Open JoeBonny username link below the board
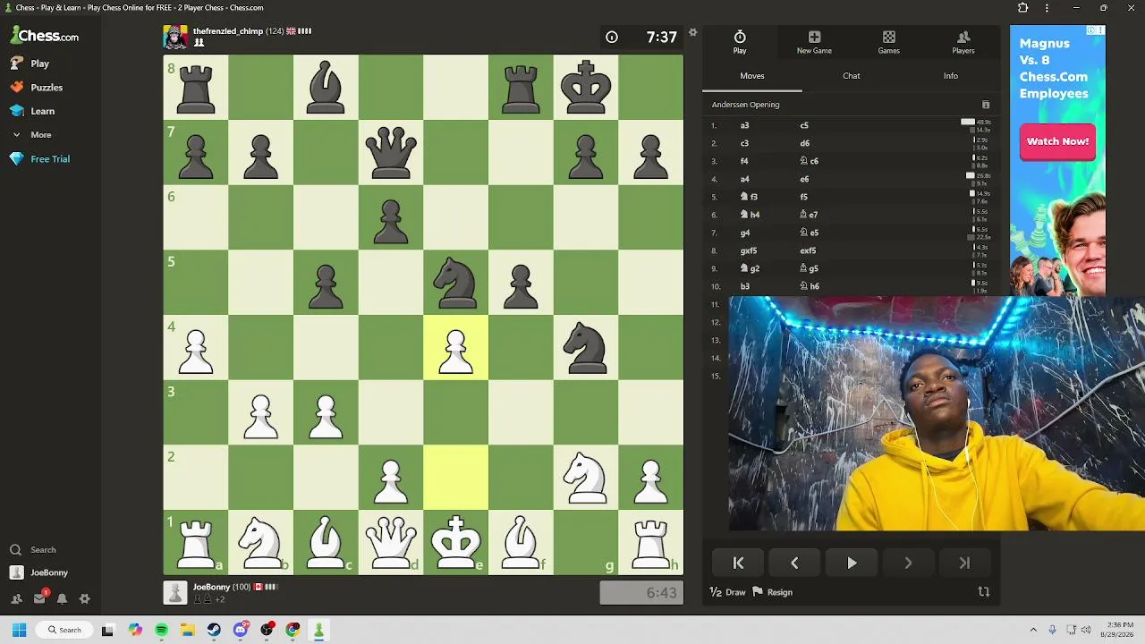 [x=211, y=587]
